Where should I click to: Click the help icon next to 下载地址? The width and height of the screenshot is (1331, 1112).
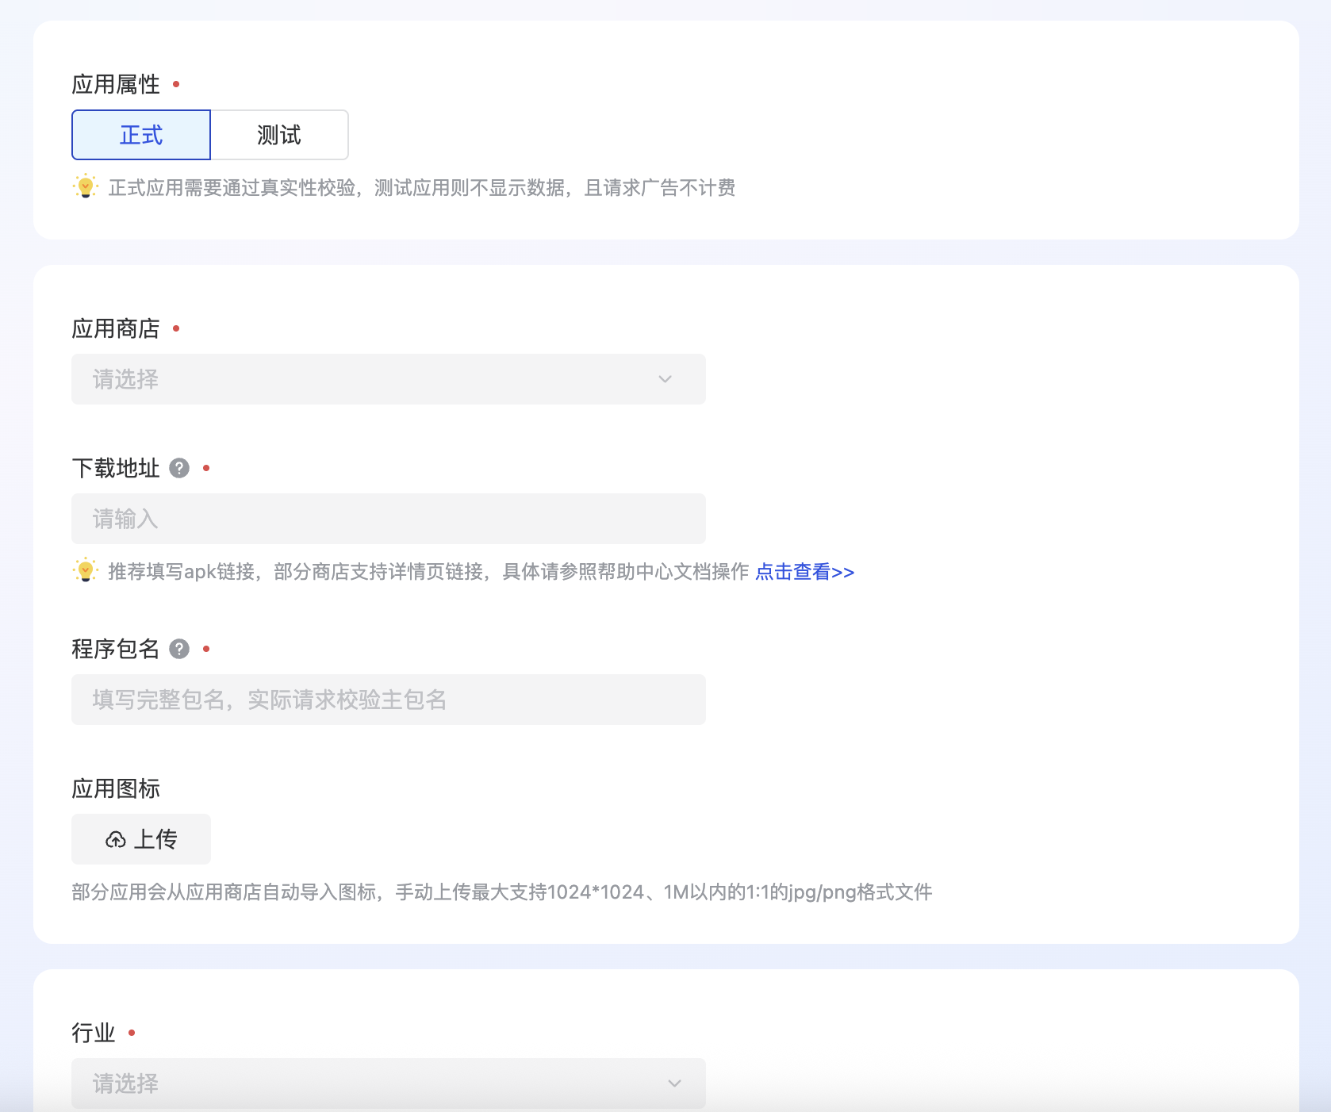180,468
